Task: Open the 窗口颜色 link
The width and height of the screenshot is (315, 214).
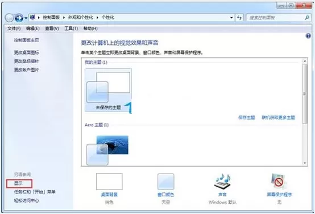Action: tap(165, 195)
